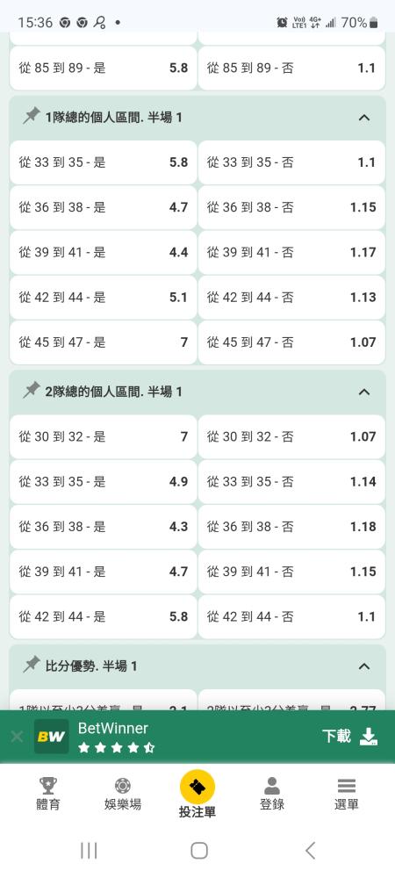
Task: Tap the BetWinner BW app logo
Action: pyautogui.click(x=52, y=737)
